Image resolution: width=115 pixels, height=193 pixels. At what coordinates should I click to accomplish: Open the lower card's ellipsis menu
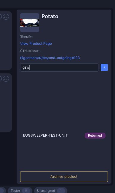tap(6, 79)
